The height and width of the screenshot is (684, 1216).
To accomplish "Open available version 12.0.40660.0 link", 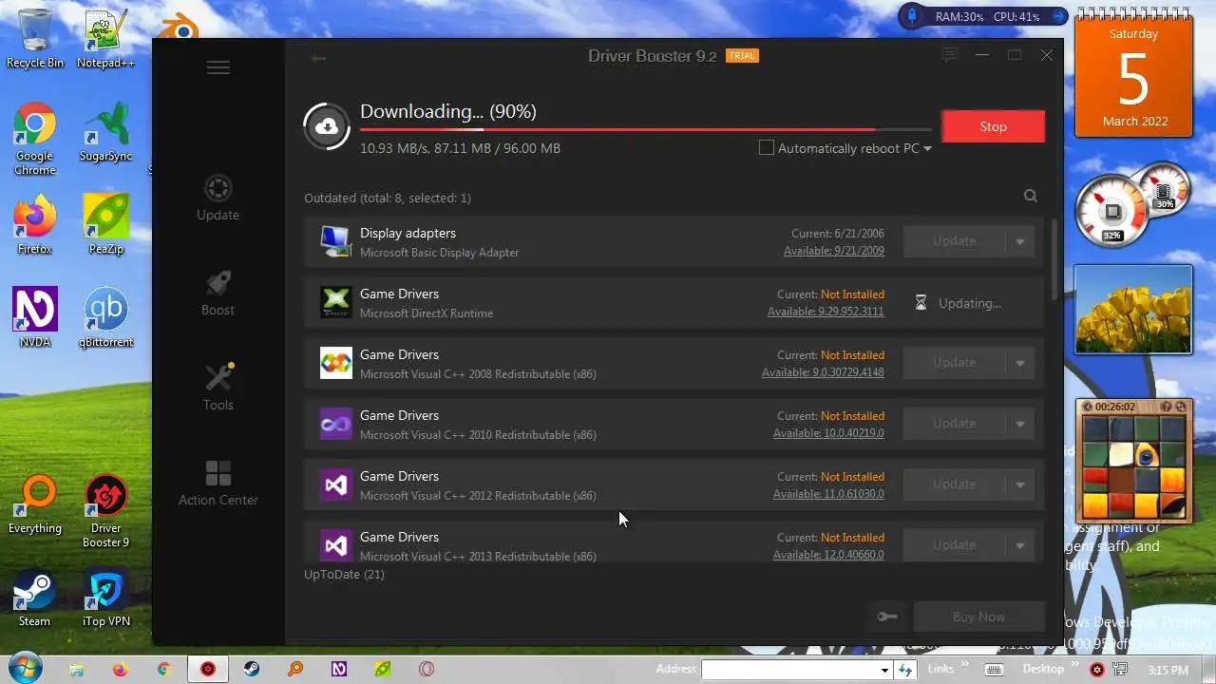I will (828, 556).
